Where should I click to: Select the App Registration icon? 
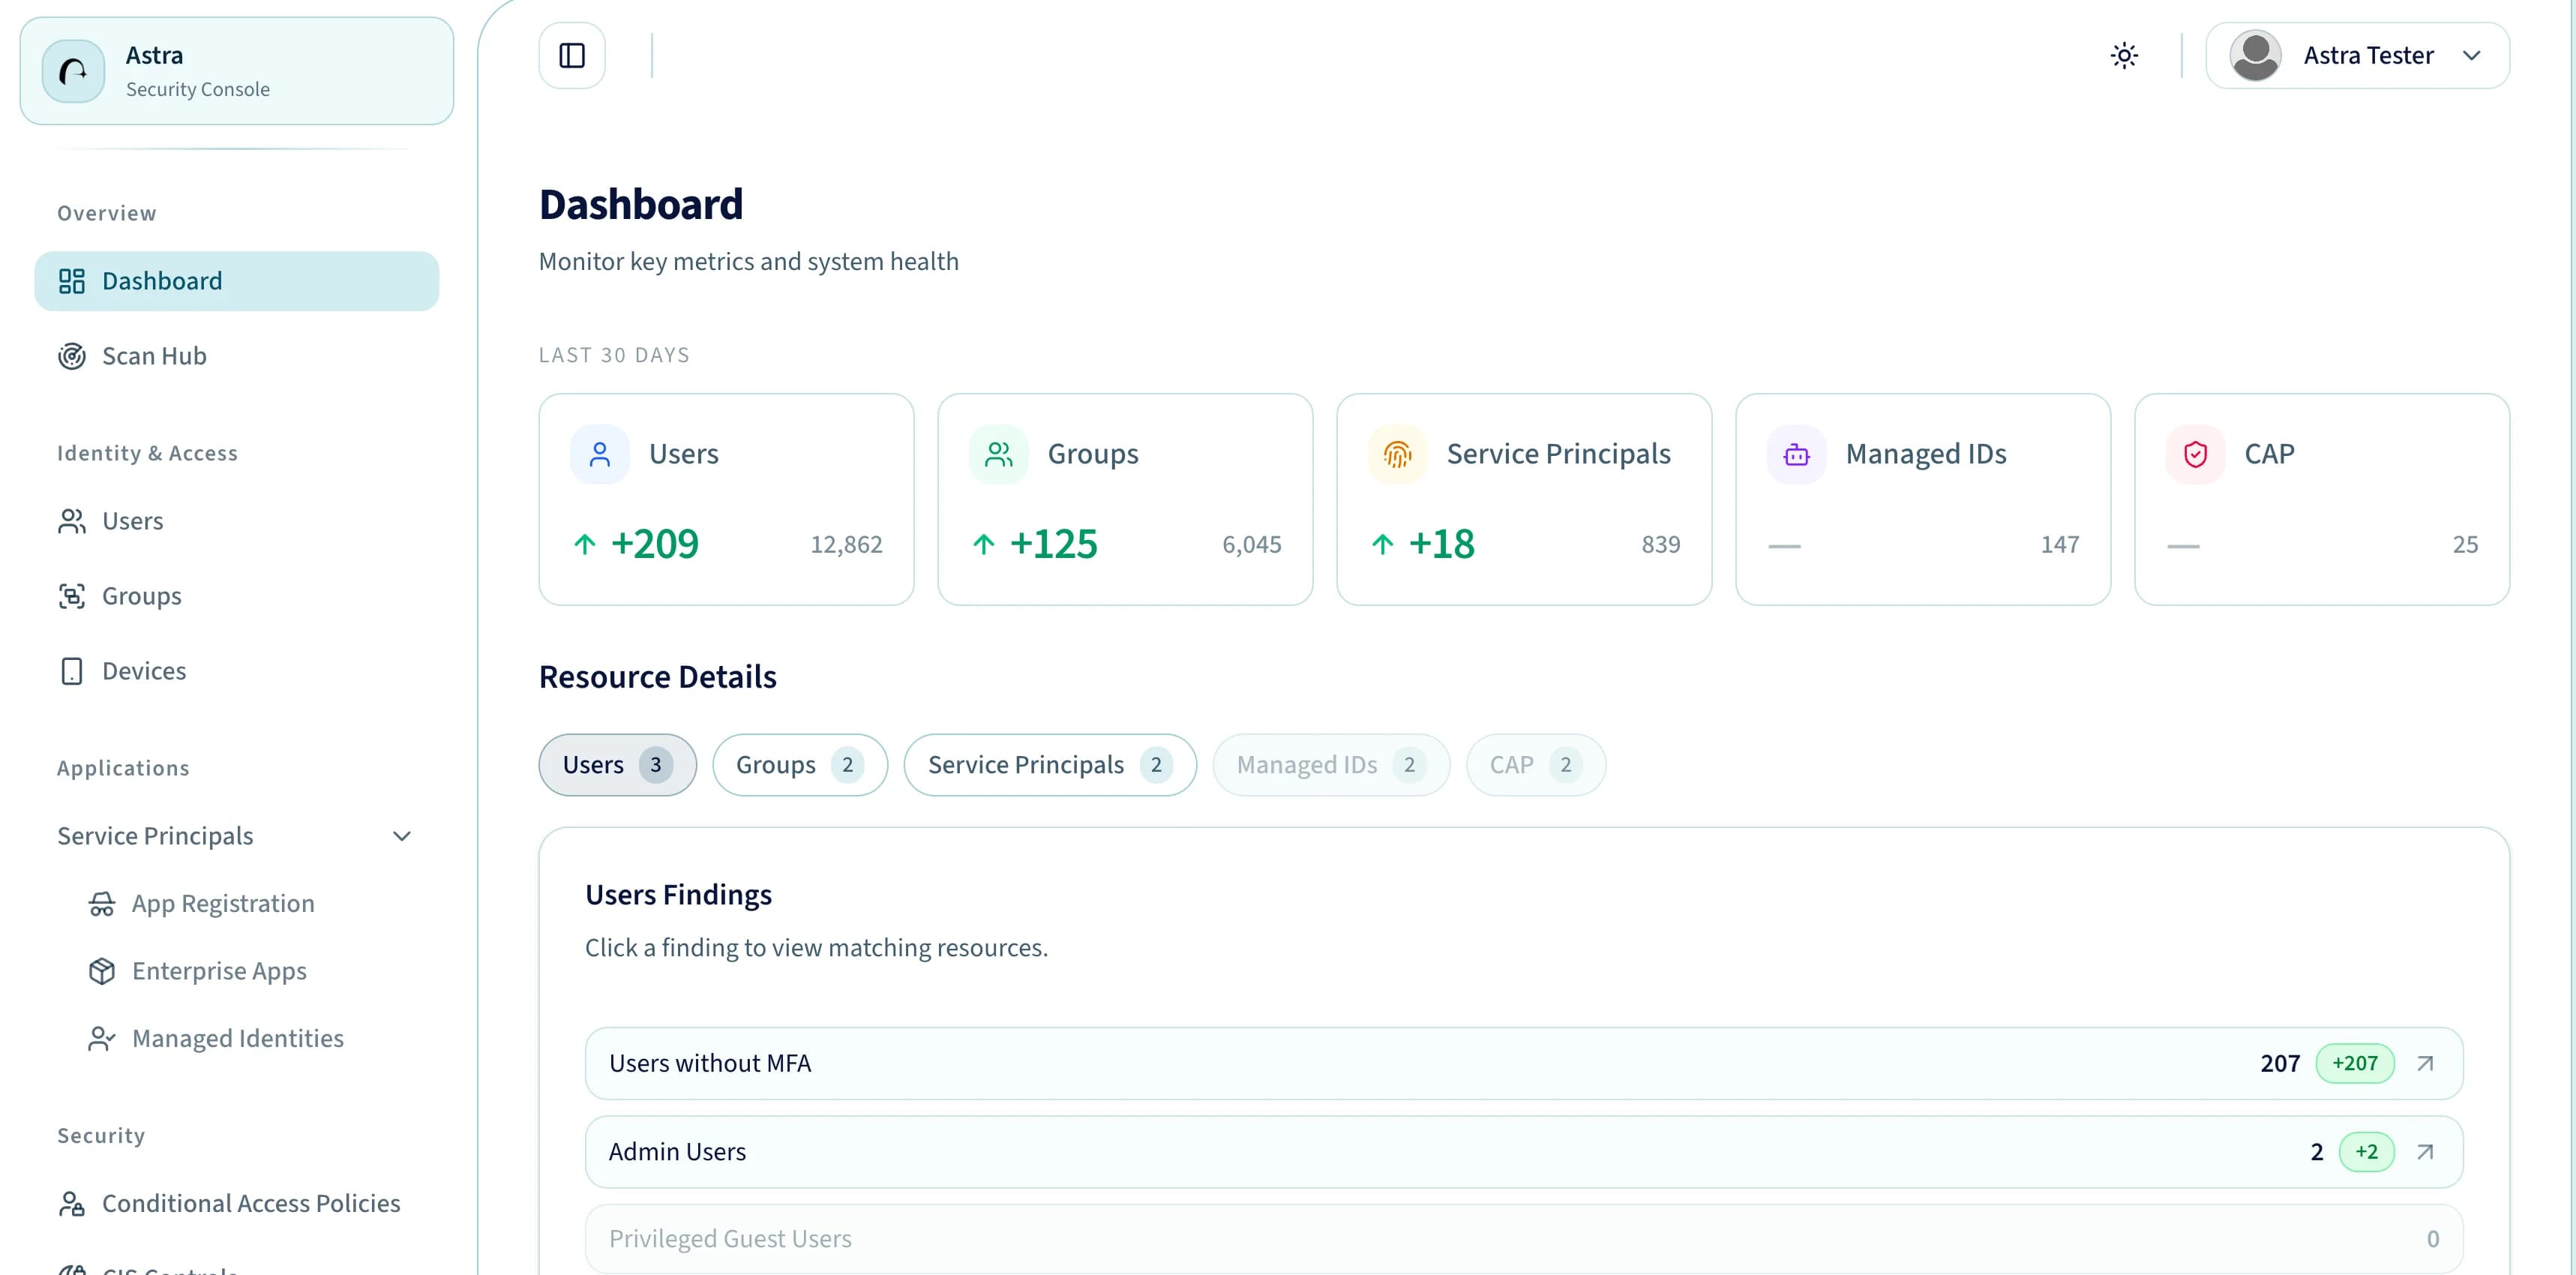(x=101, y=903)
